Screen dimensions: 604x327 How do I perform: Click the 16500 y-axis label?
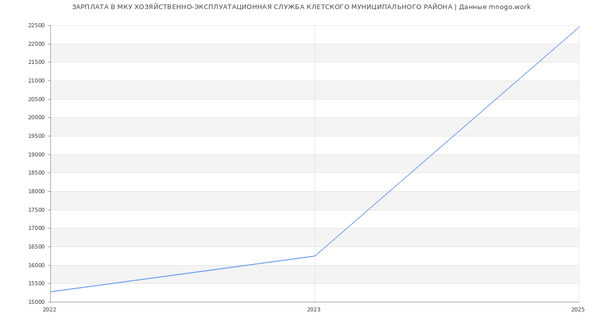point(36,247)
